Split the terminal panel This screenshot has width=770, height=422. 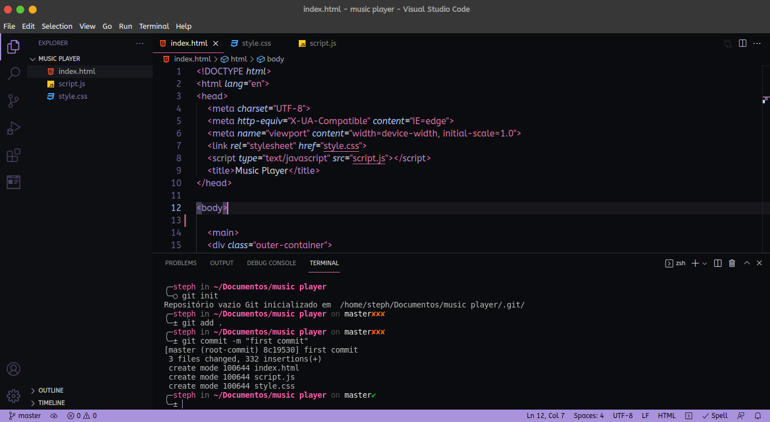point(718,263)
